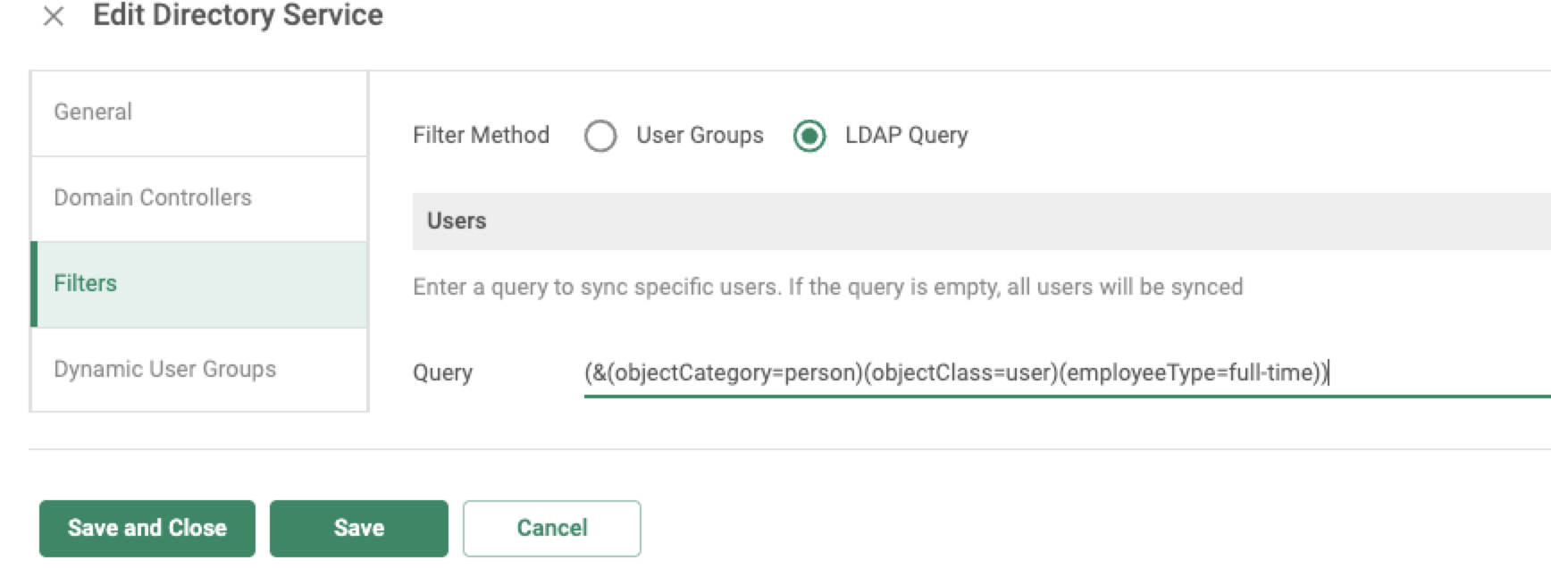This screenshot has width=1551, height=568.
Task: Close the Edit Directory Service dialog
Action: pyautogui.click(x=54, y=16)
